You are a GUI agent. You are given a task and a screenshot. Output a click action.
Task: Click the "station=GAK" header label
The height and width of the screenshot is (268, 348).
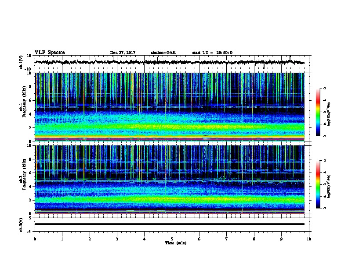click(x=163, y=53)
